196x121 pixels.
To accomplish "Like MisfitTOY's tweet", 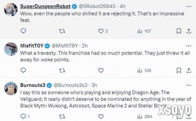I will tap(101, 71).
